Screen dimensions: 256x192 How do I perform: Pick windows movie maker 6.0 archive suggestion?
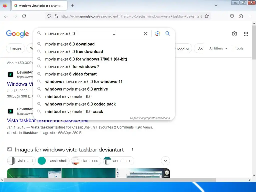click(x=104, y=89)
